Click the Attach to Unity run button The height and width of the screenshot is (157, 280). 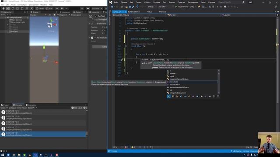point(185,7)
